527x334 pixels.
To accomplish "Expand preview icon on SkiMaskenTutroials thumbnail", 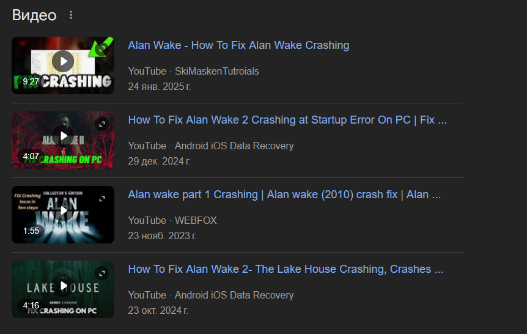I will [102, 49].
